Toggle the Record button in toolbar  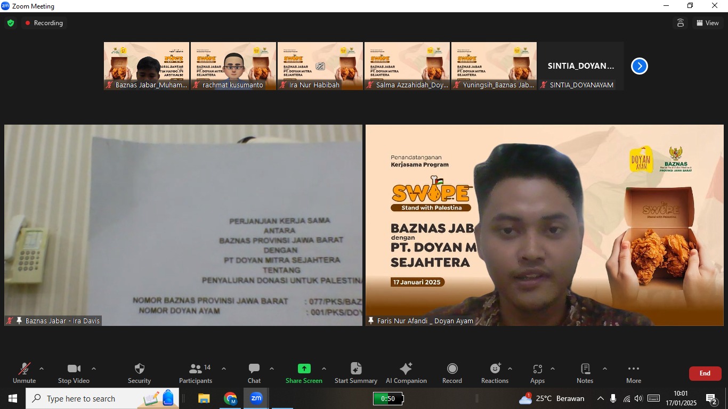click(452, 373)
